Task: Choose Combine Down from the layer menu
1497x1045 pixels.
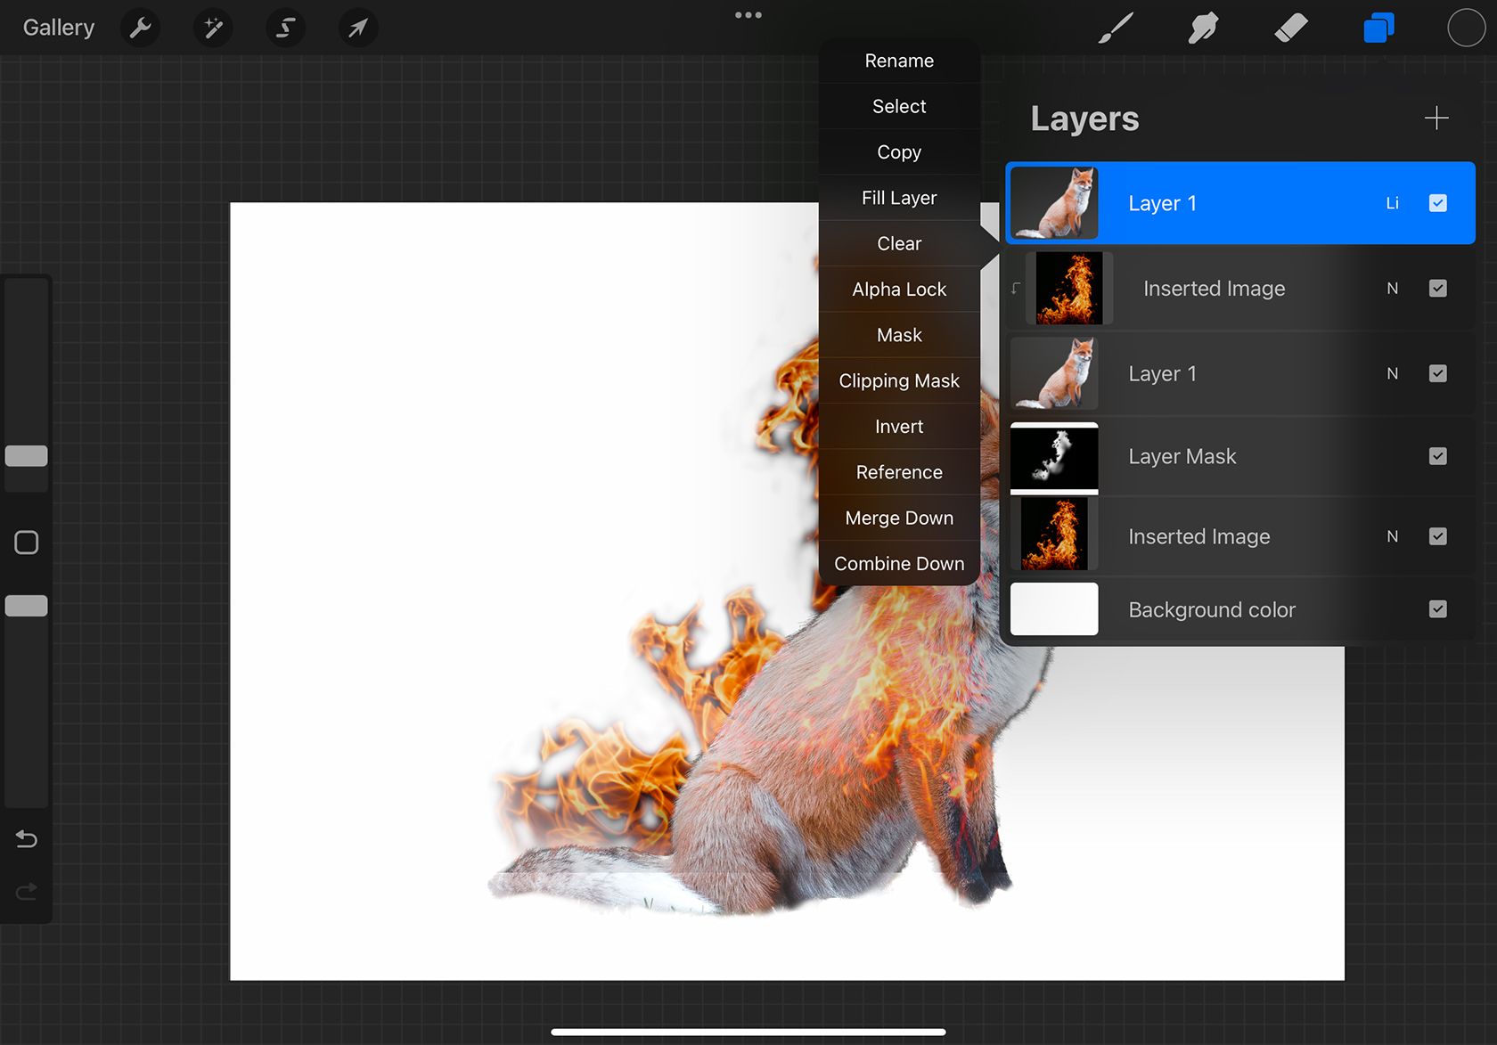Action: [899, 564]
